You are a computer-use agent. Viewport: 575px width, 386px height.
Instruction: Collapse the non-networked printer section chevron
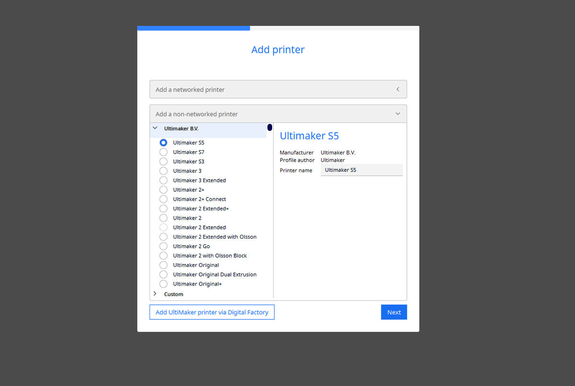pyautogui.click(x=398, y=114)
